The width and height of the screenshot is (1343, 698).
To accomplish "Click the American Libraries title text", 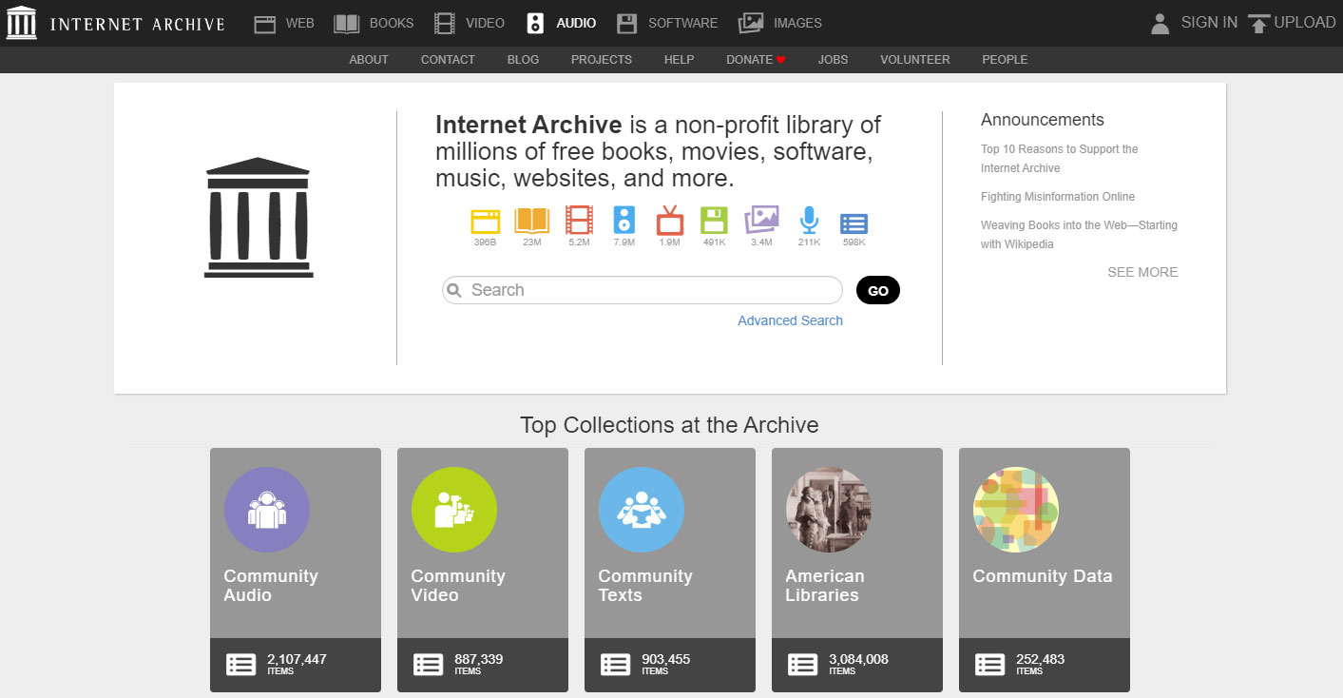I will pos(825,586).
